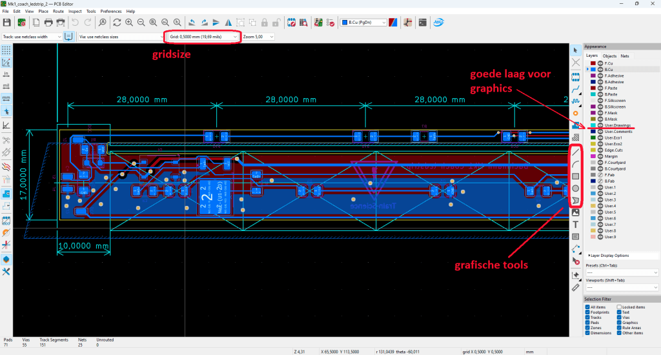Image resolution: width=661 pixels, height=355 pixels.
Task: Click the Save icon in toolbar
Action: pyautogui.click(x=6, y=23)
